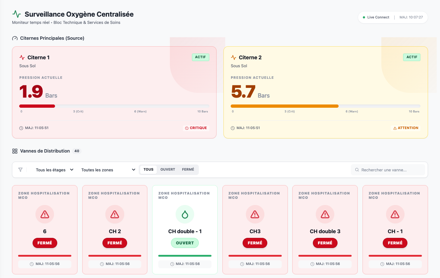Select the TOUS filter option

click(x=148, y=170)
